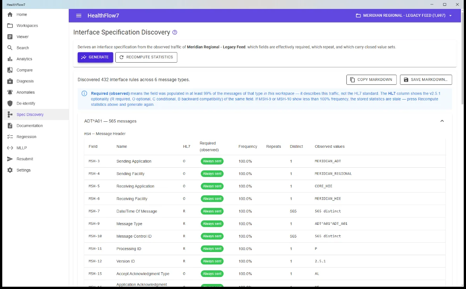Click Copy Markdown button
This screenshot has height=289, width=466.
point(371,80)
